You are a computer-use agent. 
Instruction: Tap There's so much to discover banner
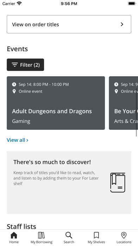point(69,182)
